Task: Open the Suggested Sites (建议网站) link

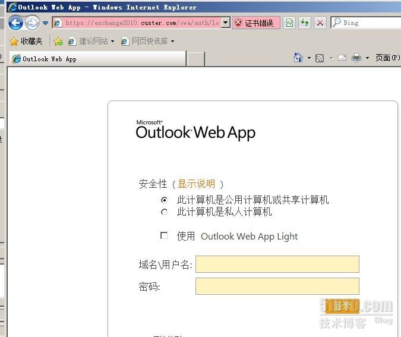Action: (x=89, y=41)
